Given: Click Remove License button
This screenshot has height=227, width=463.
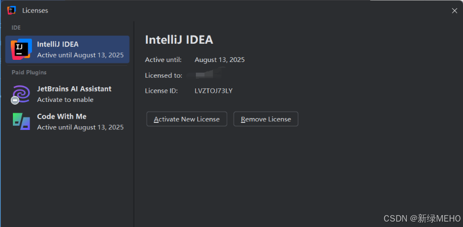Looking at the screenshot, I should click(265, 119).
